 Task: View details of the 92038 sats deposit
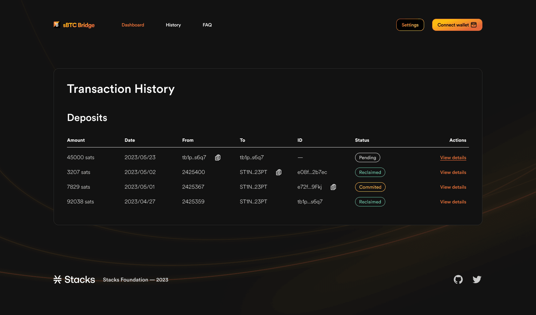[x=453, y=202]
